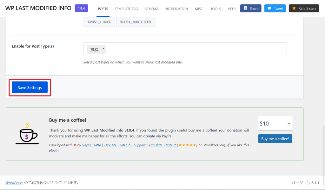Viewport: 325px width, 190px height.
Task: Click the Facebook icon on Share button
Action: (245, 8)
